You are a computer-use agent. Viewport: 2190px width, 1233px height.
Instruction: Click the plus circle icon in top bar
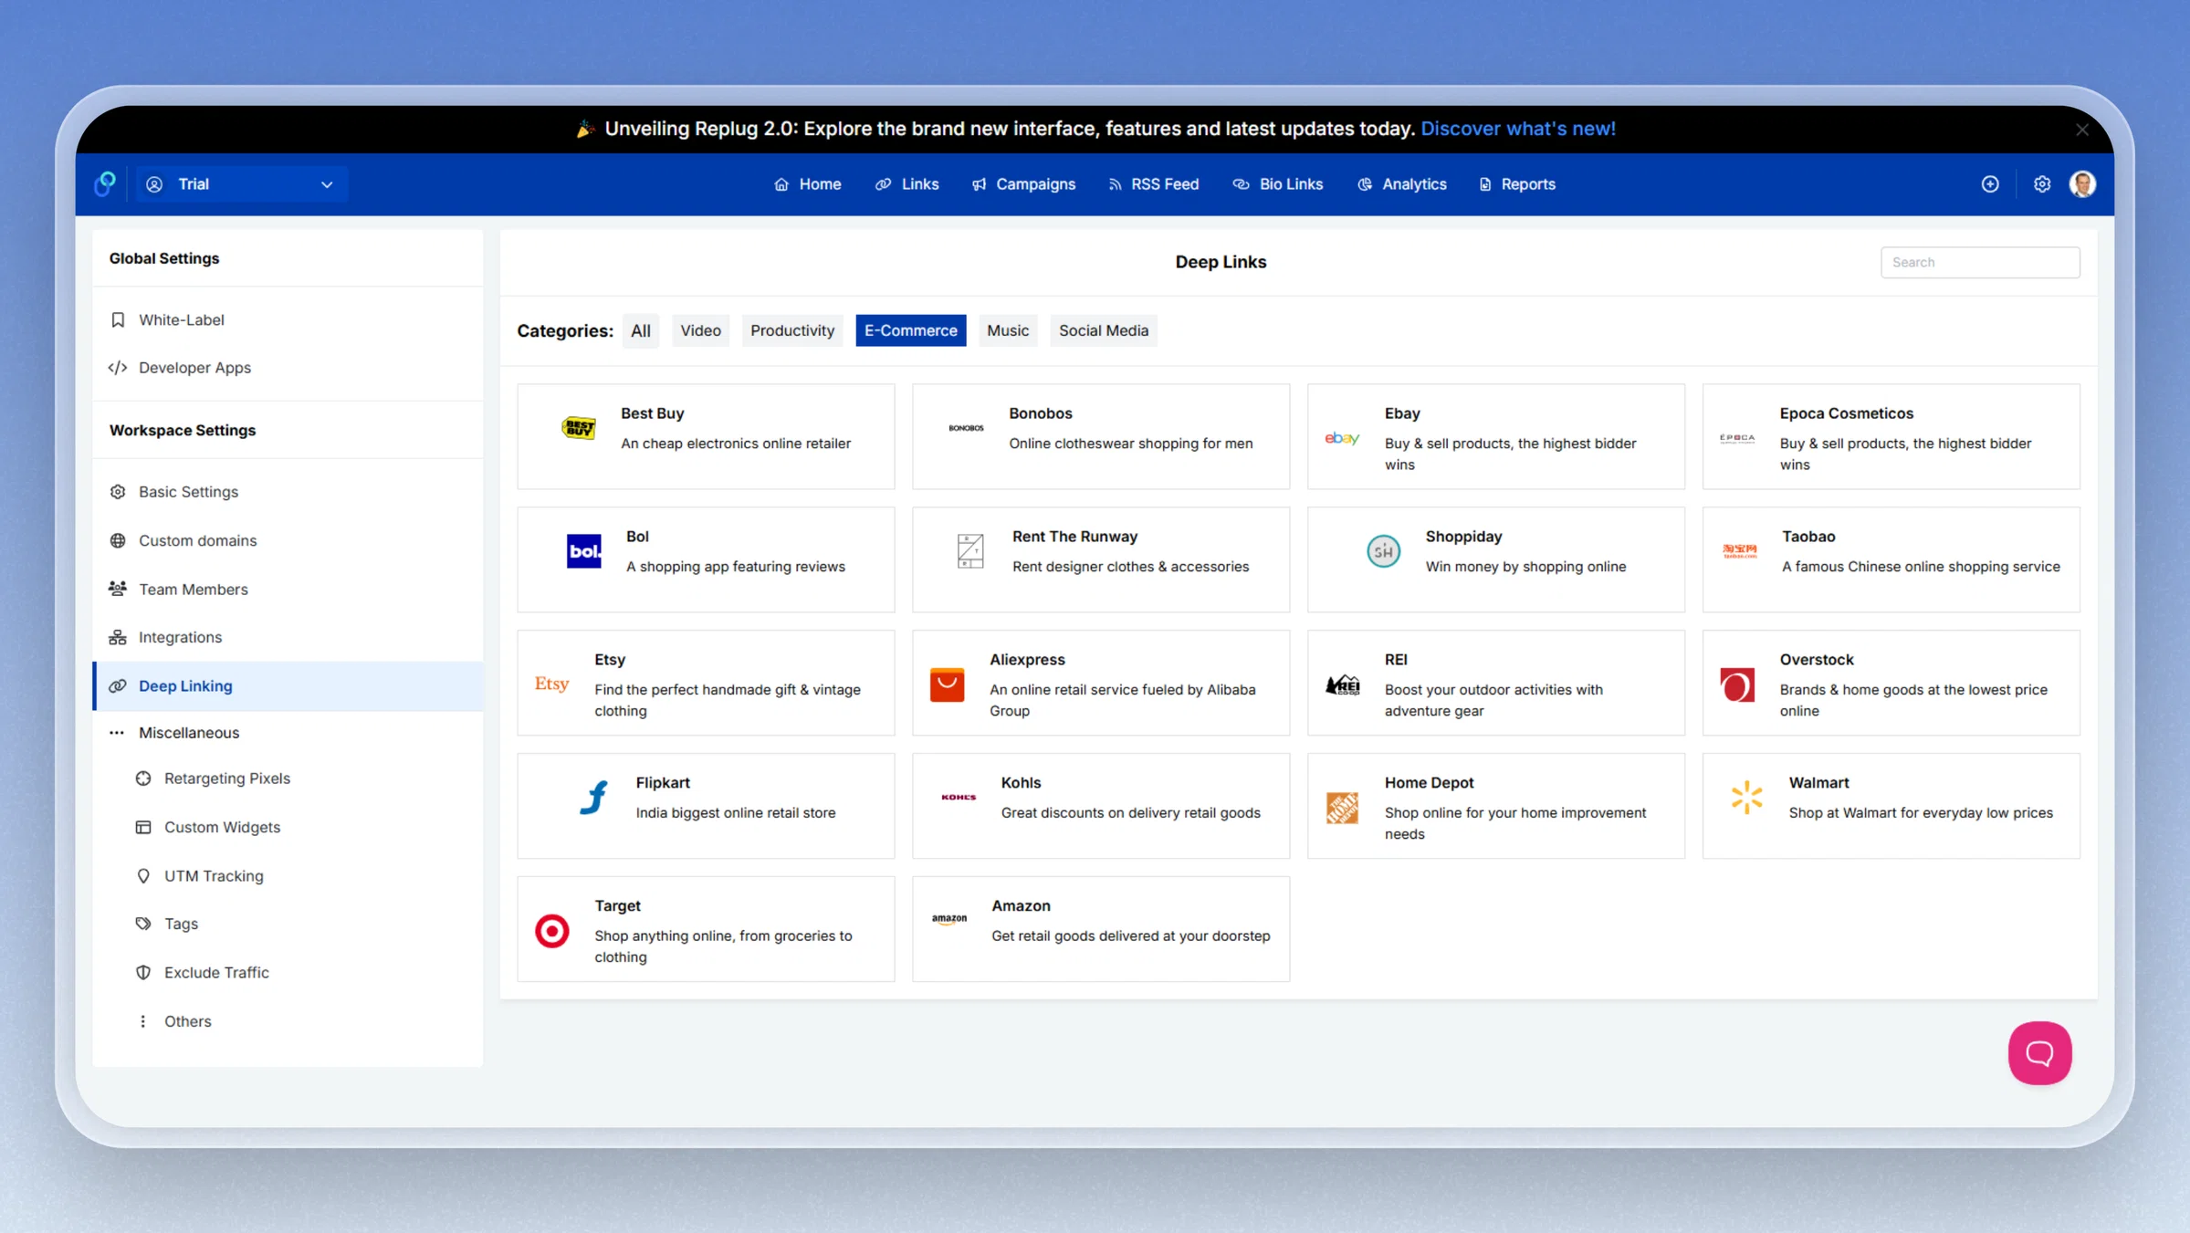point(1990,184)
